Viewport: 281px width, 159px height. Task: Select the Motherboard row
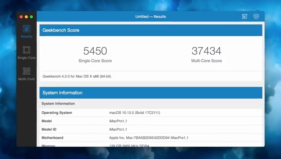tap(151, 138)
